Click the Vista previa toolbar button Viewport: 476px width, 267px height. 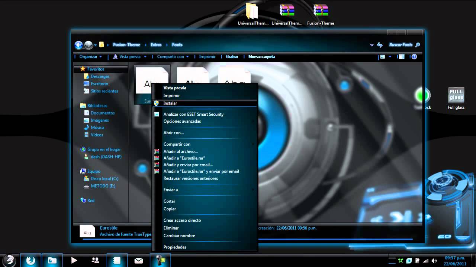[x=127, y=57]
